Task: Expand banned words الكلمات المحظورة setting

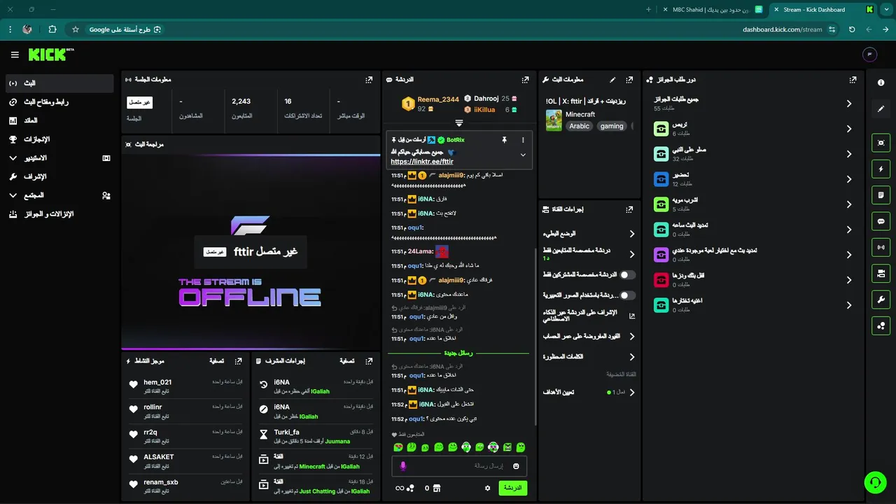Action: 589,356
